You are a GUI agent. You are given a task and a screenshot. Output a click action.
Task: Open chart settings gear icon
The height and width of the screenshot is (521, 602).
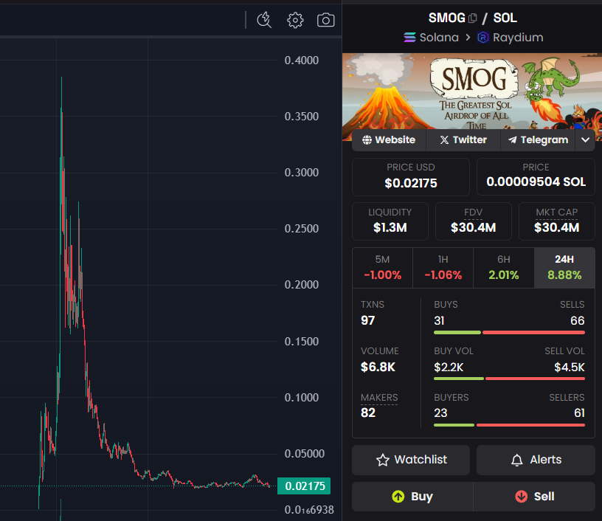pos(295,20)
